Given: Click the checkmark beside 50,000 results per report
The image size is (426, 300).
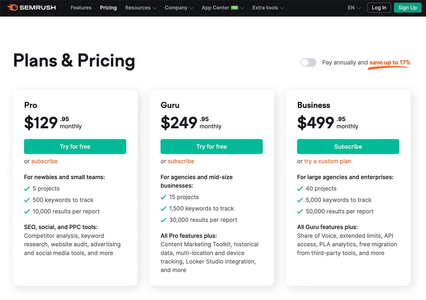Looking at the screenshot, I should [x=300, y=211].
